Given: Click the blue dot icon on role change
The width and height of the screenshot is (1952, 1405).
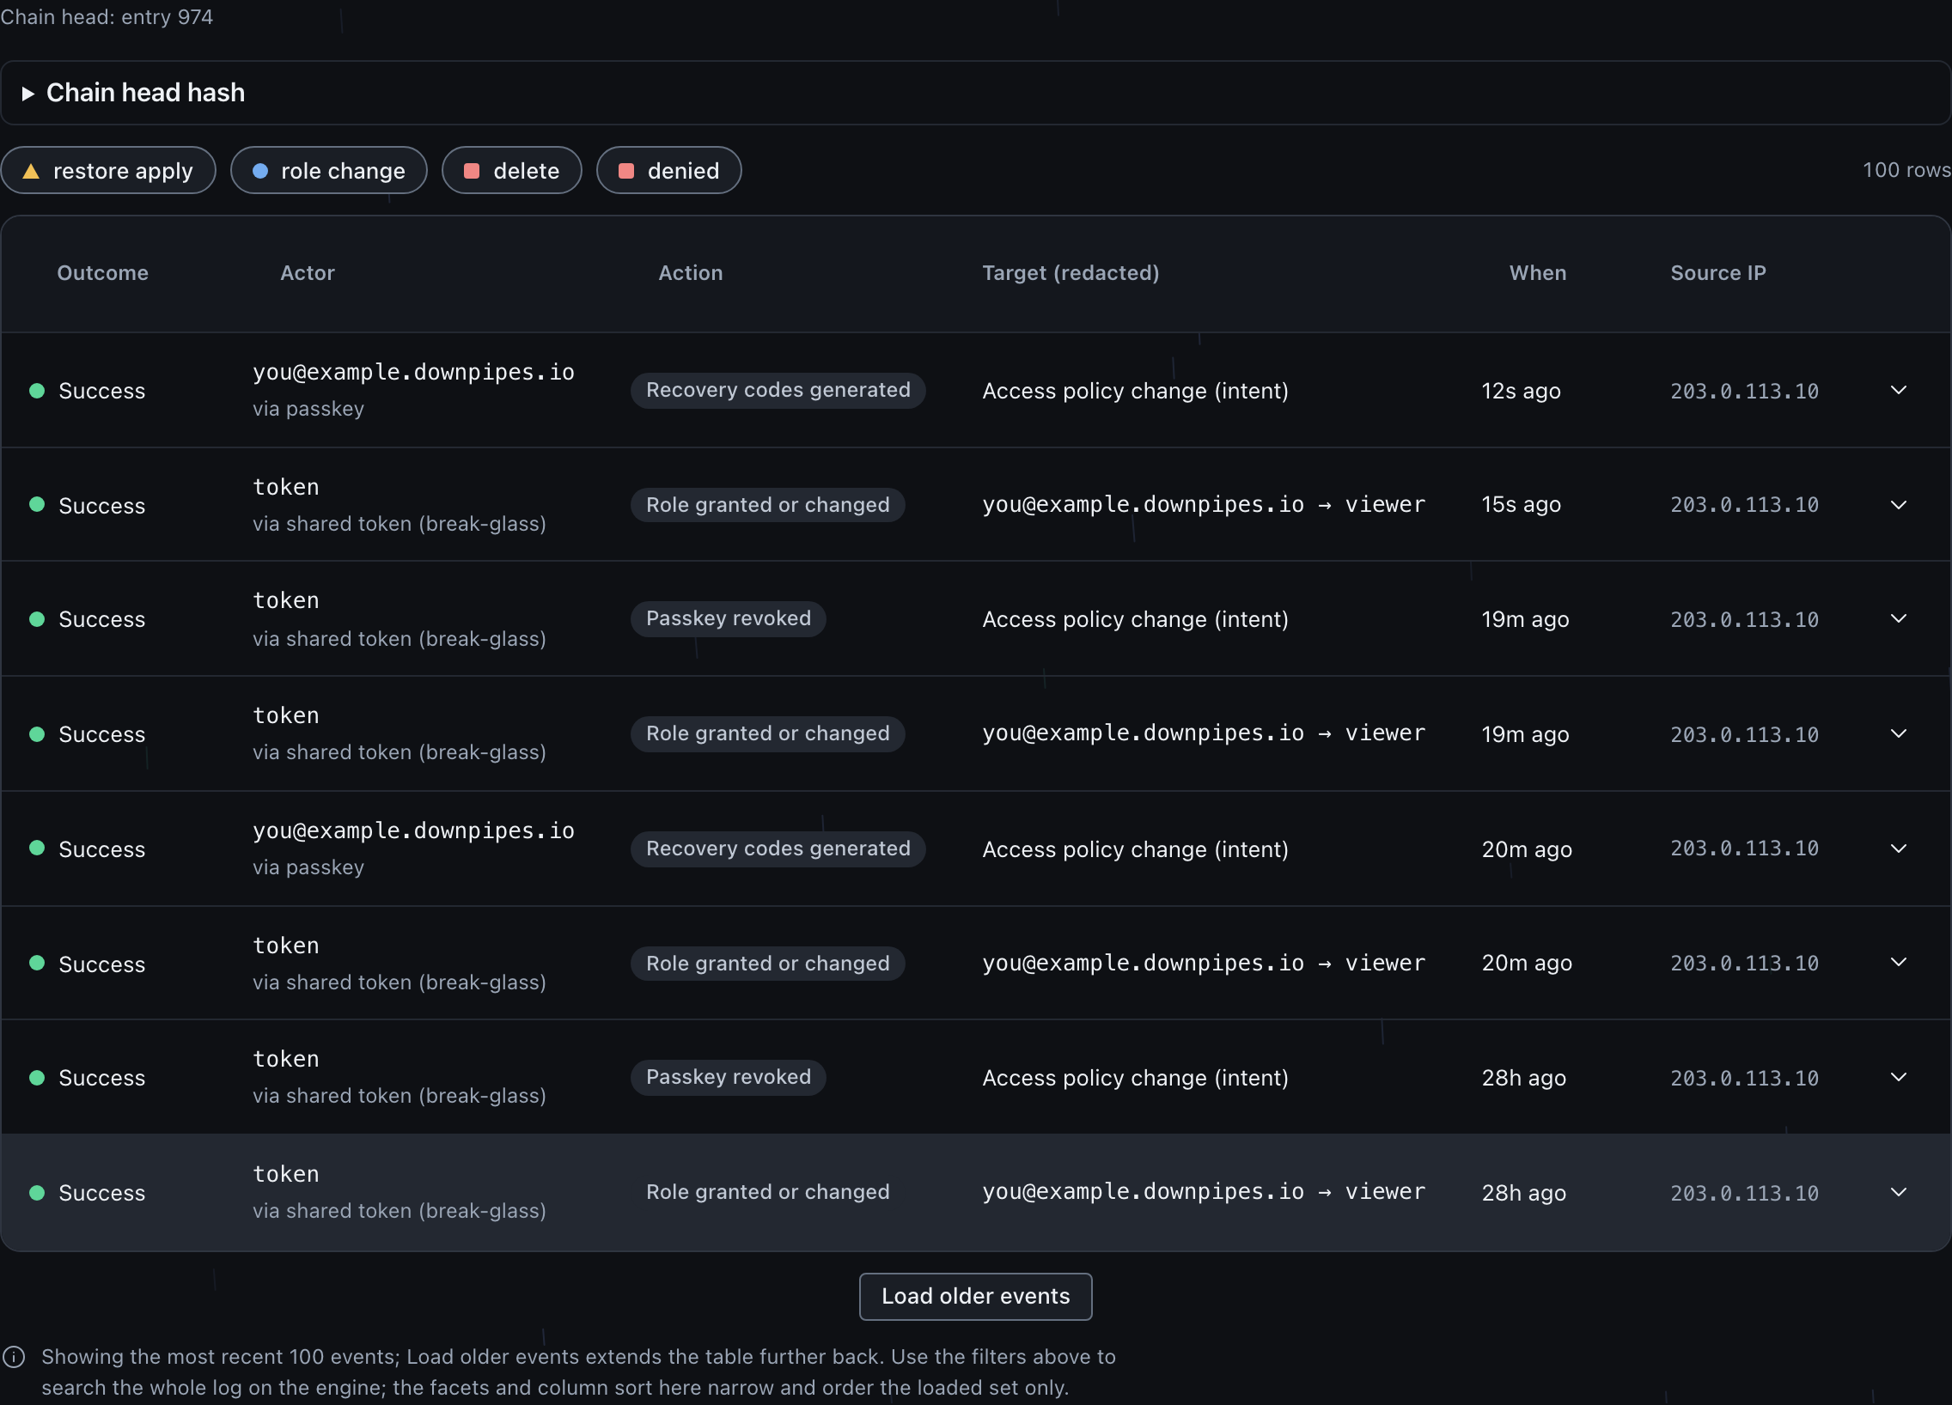Looking at the screenshot, I should tap(260, 170).
